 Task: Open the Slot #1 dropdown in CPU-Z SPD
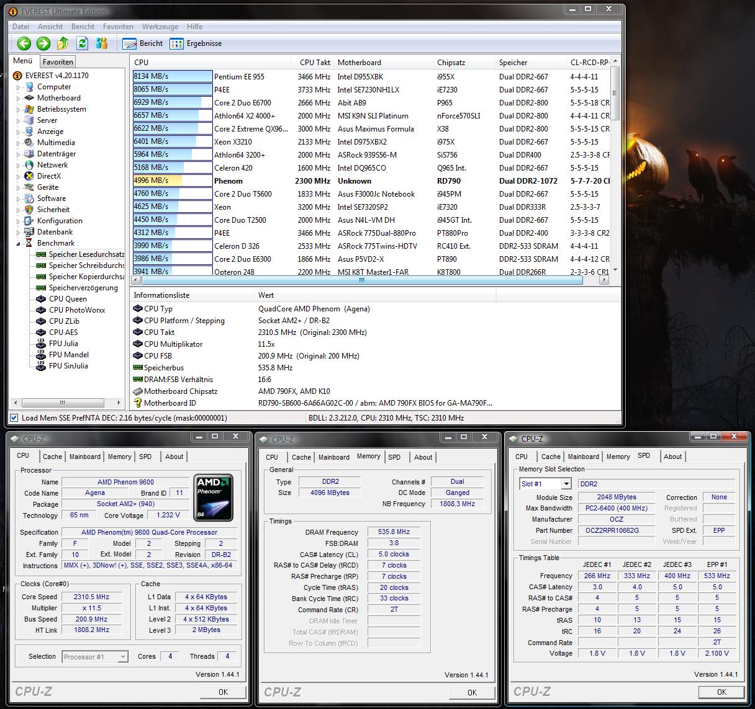click(566, 484)
